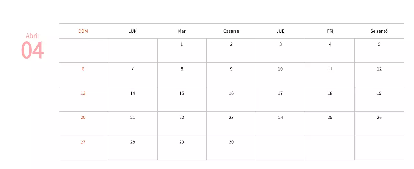Click the large pink 04 month number
The image size is (414, 169).
(x=32, y=50)
